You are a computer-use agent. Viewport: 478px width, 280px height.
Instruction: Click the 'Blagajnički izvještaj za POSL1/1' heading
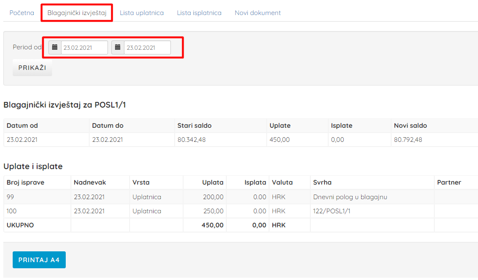point(65,105)
